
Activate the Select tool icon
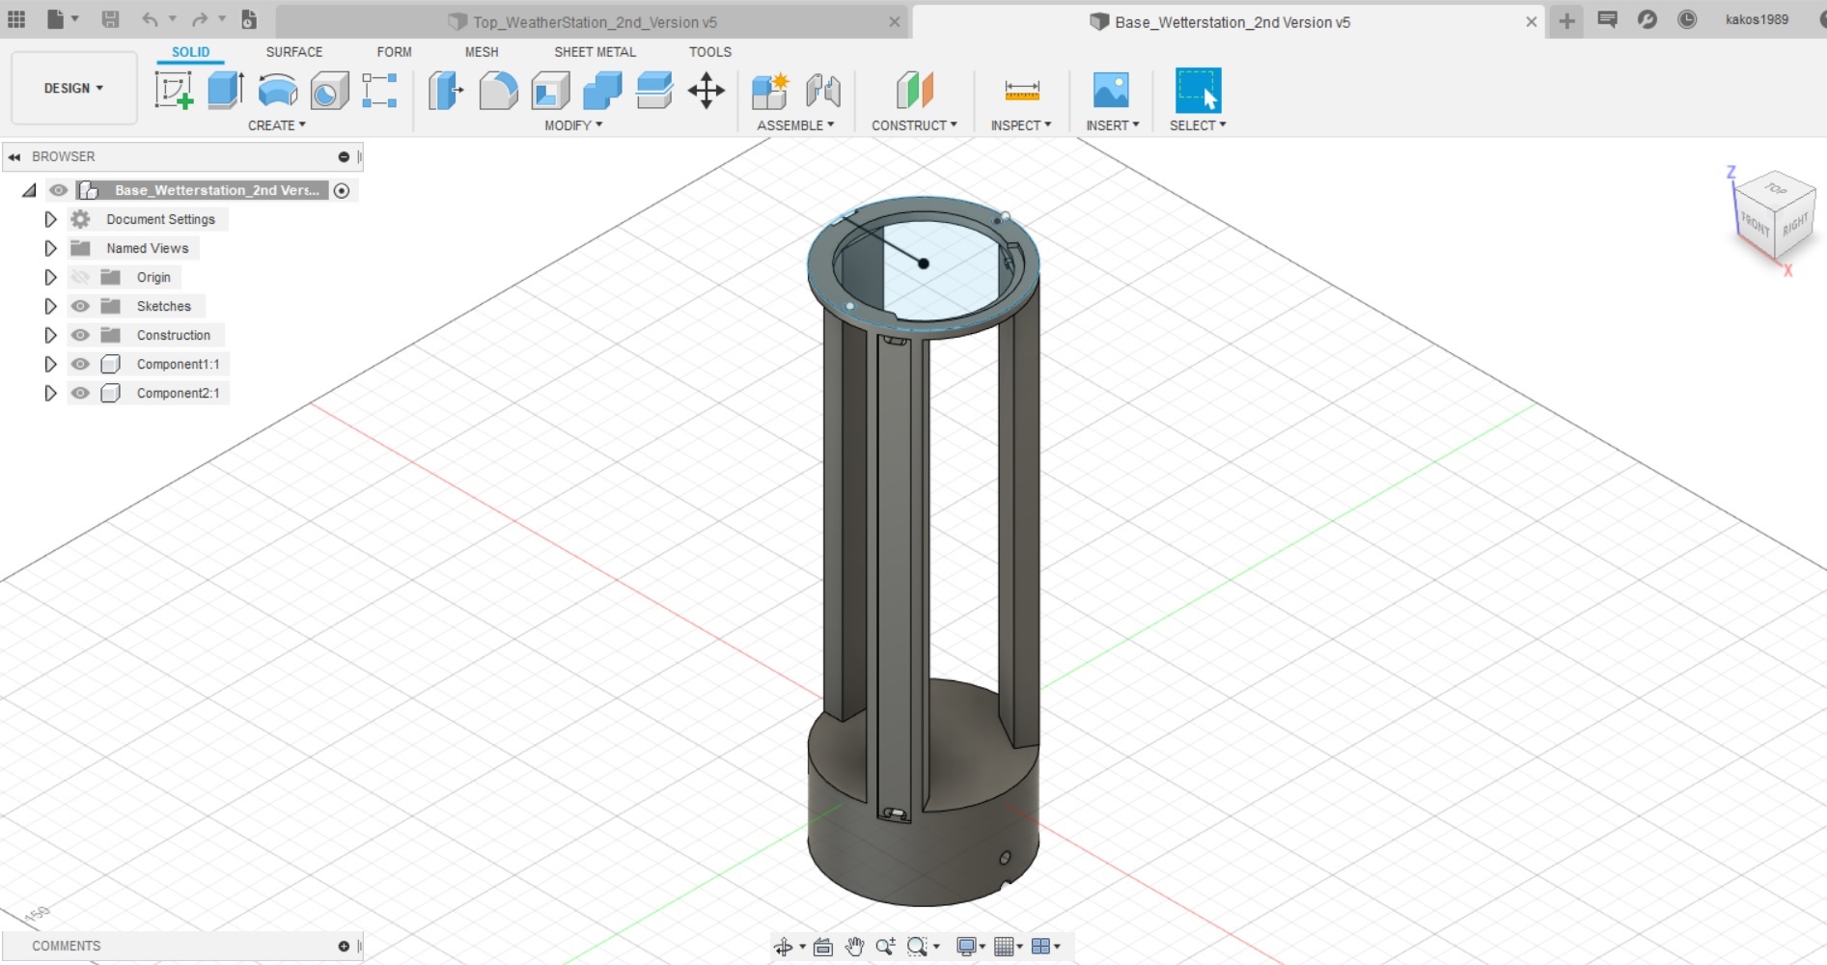point(1198,91)
